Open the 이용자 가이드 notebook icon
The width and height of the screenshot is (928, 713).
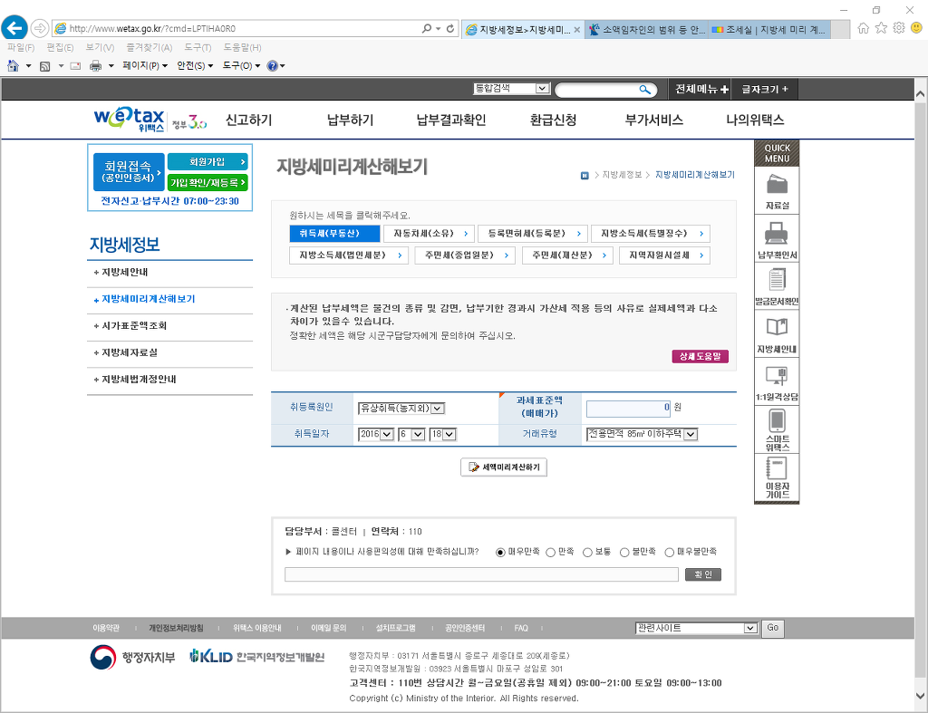[777, 470]
